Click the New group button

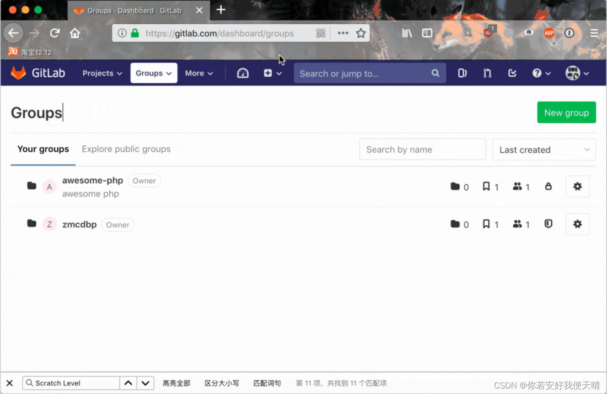[x=566, y=112]
